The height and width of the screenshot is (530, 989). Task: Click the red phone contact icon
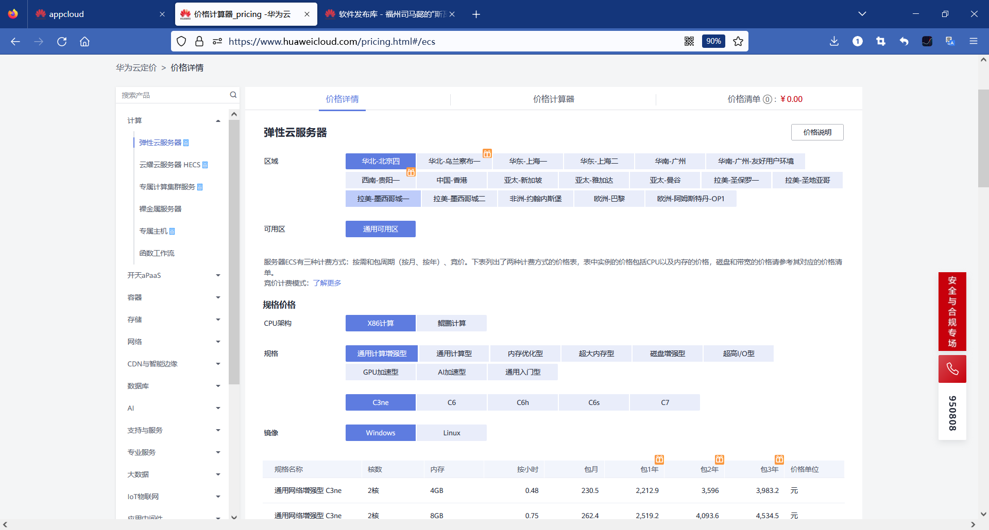(952, 369)
